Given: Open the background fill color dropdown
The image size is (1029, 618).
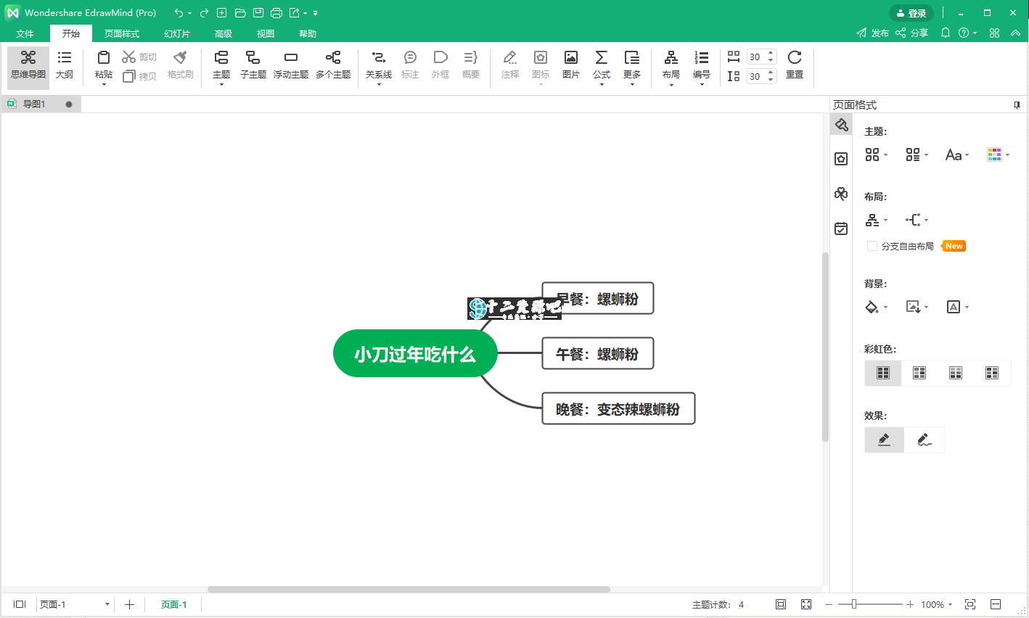Looking at the screenshot, I should [x=876, y=307].
